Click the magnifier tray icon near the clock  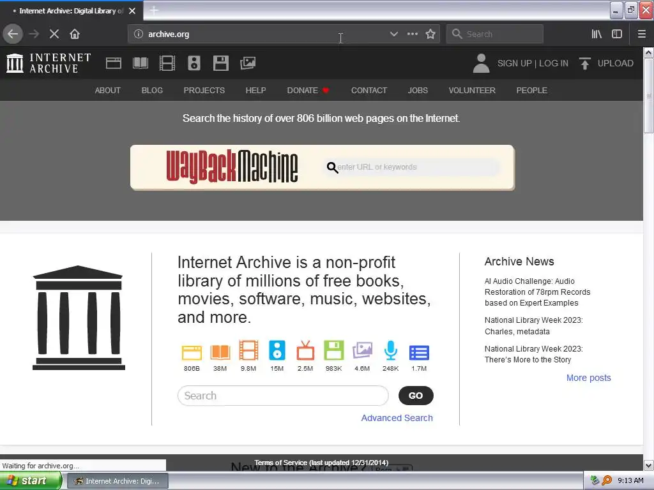pyautogui.click(x=607, y=480)
